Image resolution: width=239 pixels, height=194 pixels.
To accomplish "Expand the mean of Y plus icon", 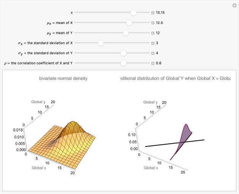I will pyautogui.click(x=153, y=33).
